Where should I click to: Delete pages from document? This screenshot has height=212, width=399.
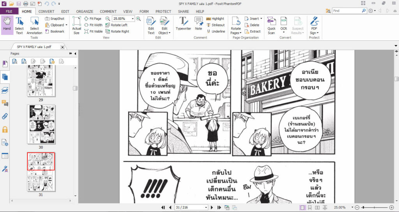pos(252,25)
